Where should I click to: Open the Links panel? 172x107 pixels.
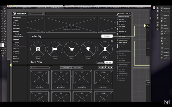click(164, 18)
